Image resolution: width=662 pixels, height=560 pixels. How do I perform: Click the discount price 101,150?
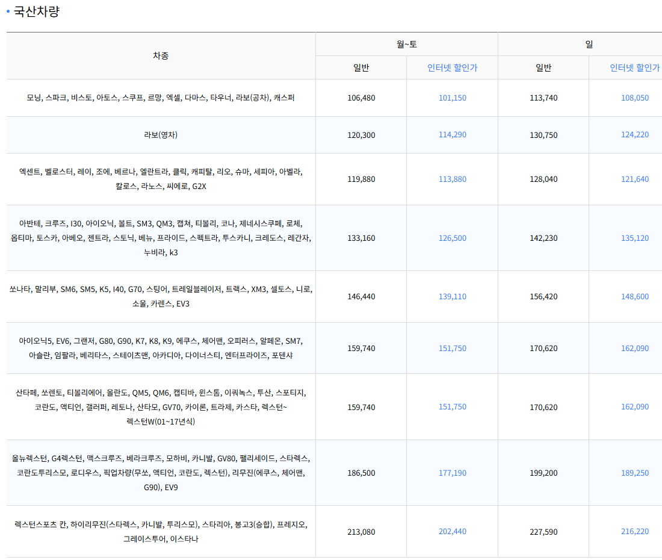[452, 98]
